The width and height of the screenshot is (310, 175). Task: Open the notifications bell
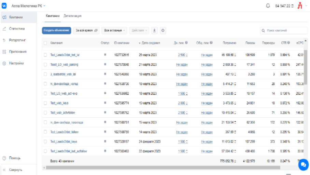[268, 6]
